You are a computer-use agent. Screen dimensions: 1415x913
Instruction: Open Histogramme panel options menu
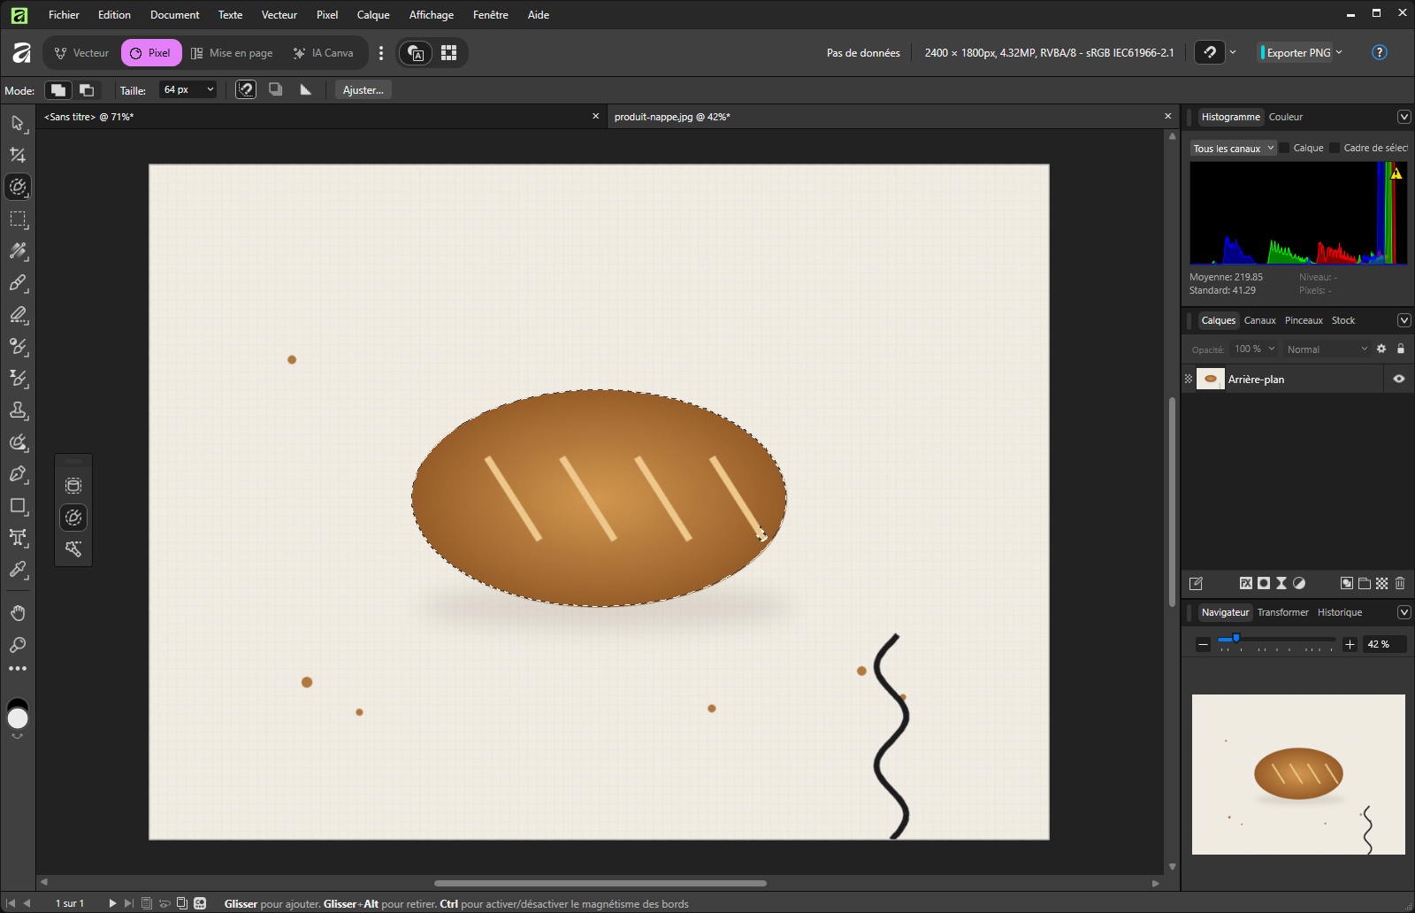coord(1404,117)
